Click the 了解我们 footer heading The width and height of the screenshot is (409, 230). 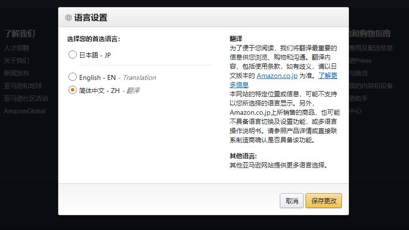(x=19, y=33)
